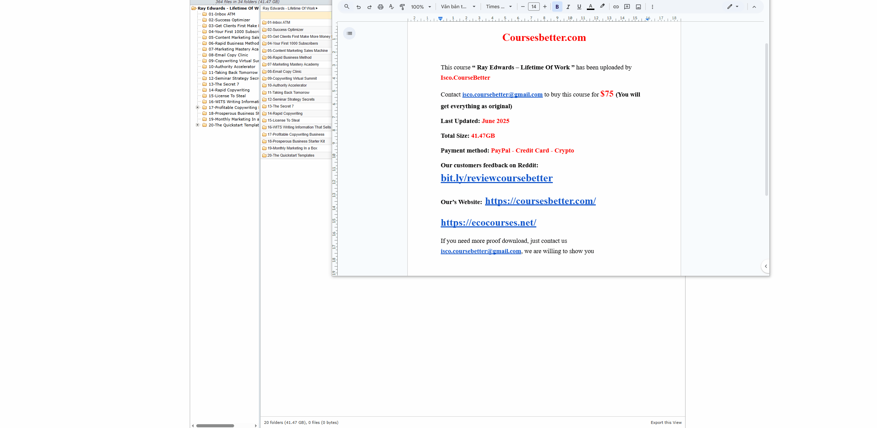Expand the 17-Profitable Copywriting tree node

coord(198,108)
